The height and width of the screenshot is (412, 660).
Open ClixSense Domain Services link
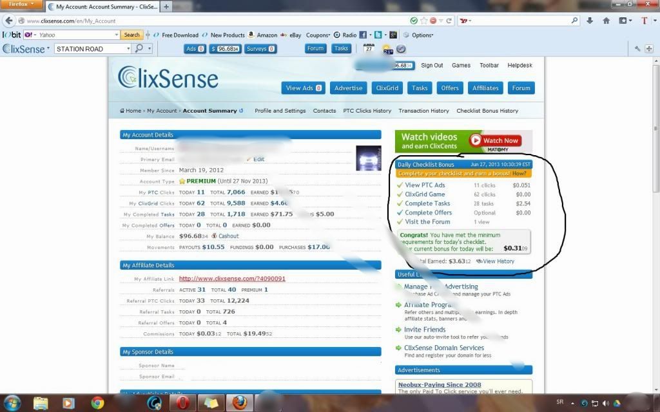pos(444,348)
